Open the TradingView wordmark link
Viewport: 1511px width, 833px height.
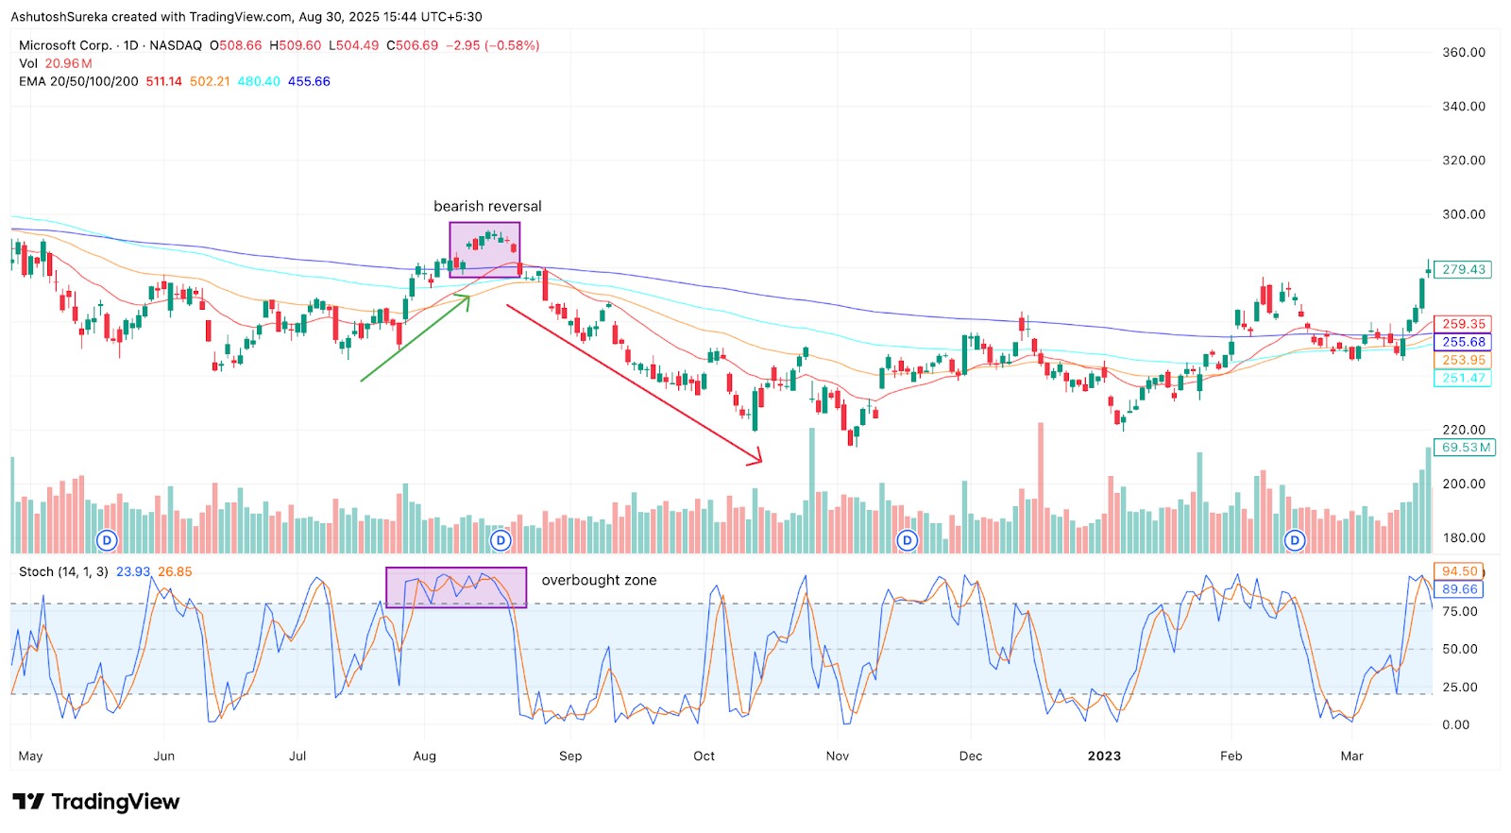(x=115, y=802)
